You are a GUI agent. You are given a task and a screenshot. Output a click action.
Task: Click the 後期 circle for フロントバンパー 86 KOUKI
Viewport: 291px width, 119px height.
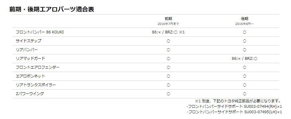coord(244,32)
